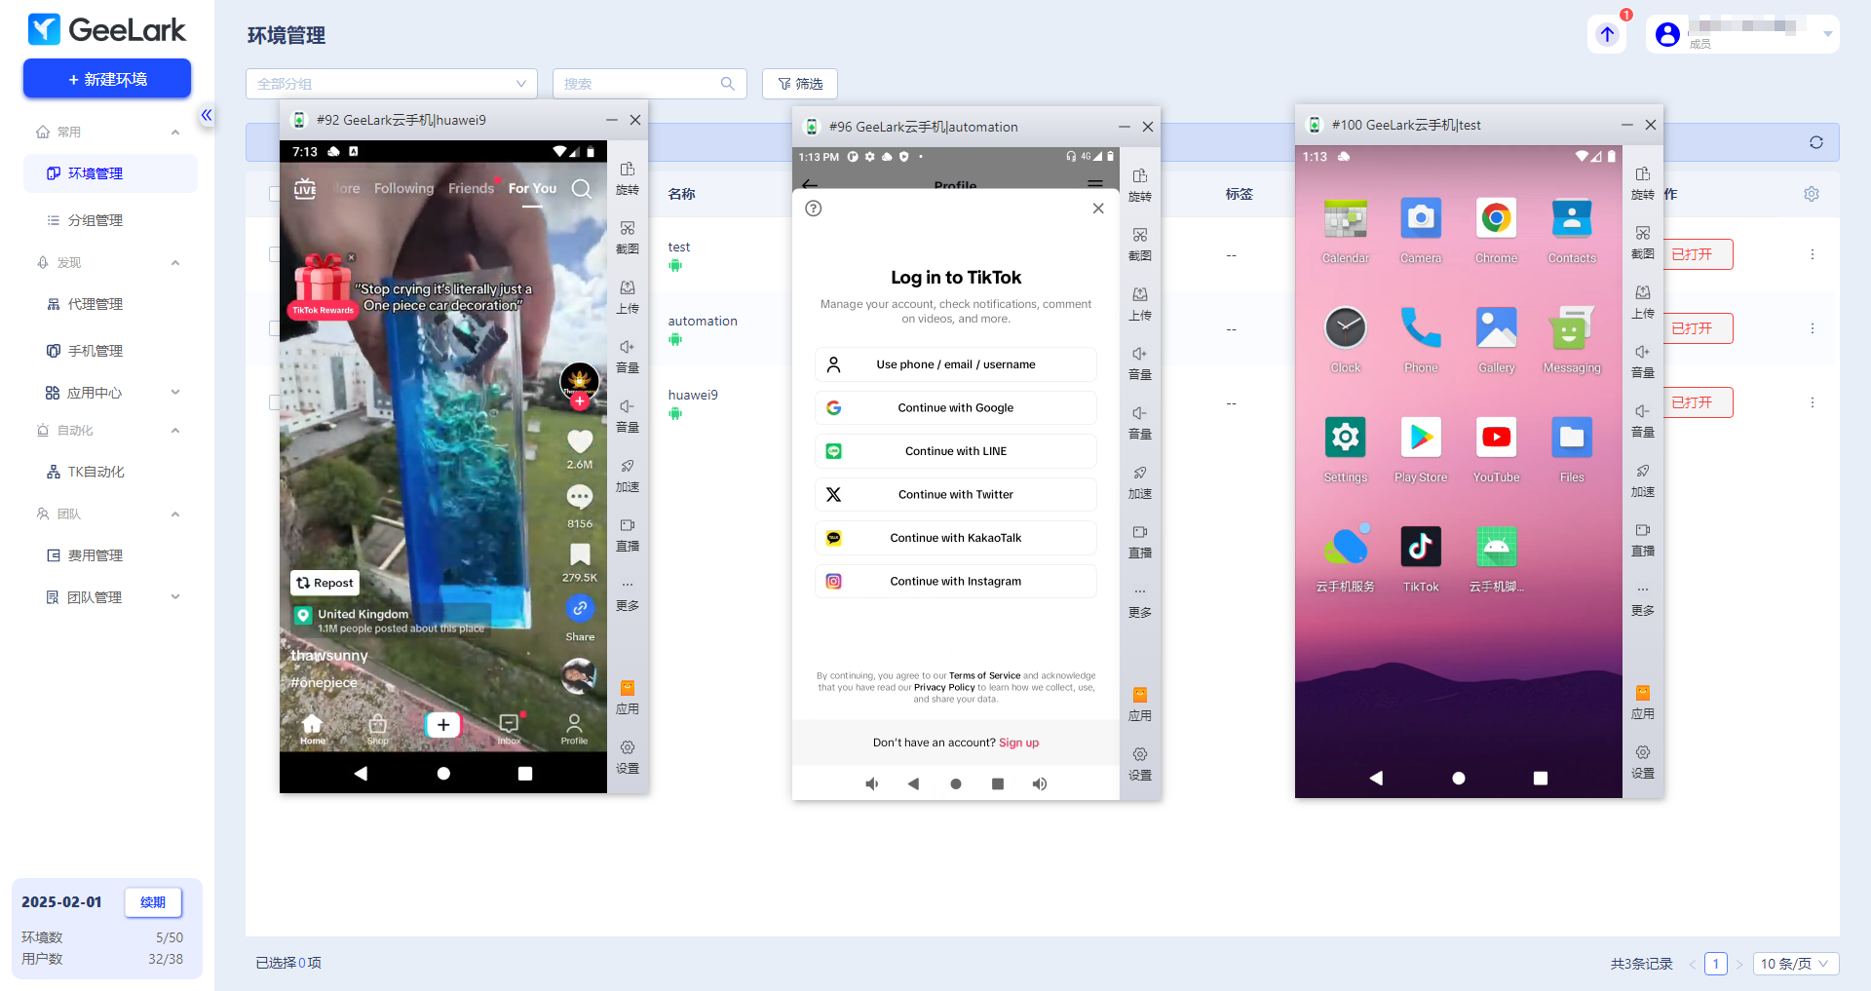Lower volume via speaker icon on #96 bottom bar
1871x991 pixels.
(x=872, y=783)
